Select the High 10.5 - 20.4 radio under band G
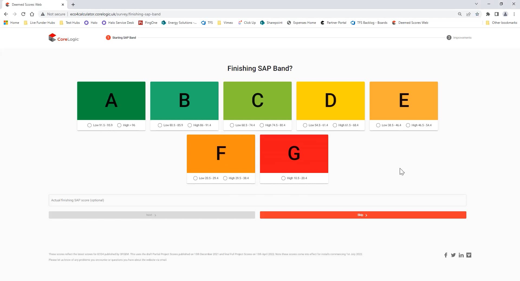 pos(284,178)
